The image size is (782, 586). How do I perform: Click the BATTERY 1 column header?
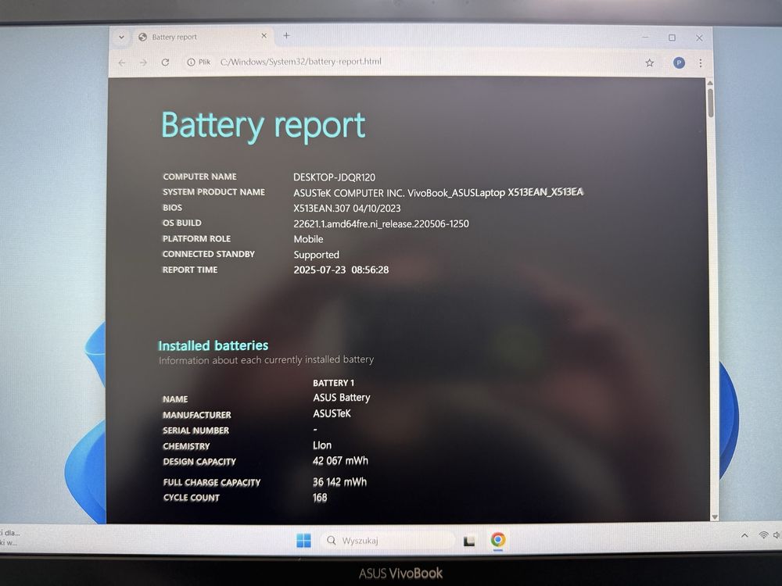tap(333, 383)
